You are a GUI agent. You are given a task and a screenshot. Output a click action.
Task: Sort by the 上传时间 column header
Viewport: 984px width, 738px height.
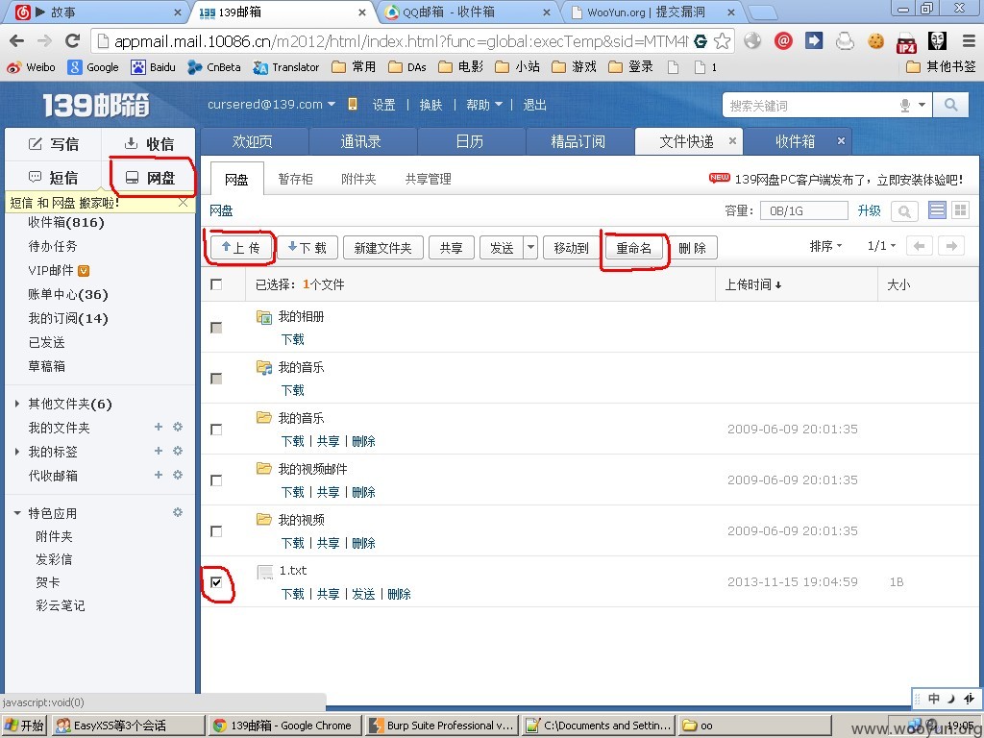(753, 284)
